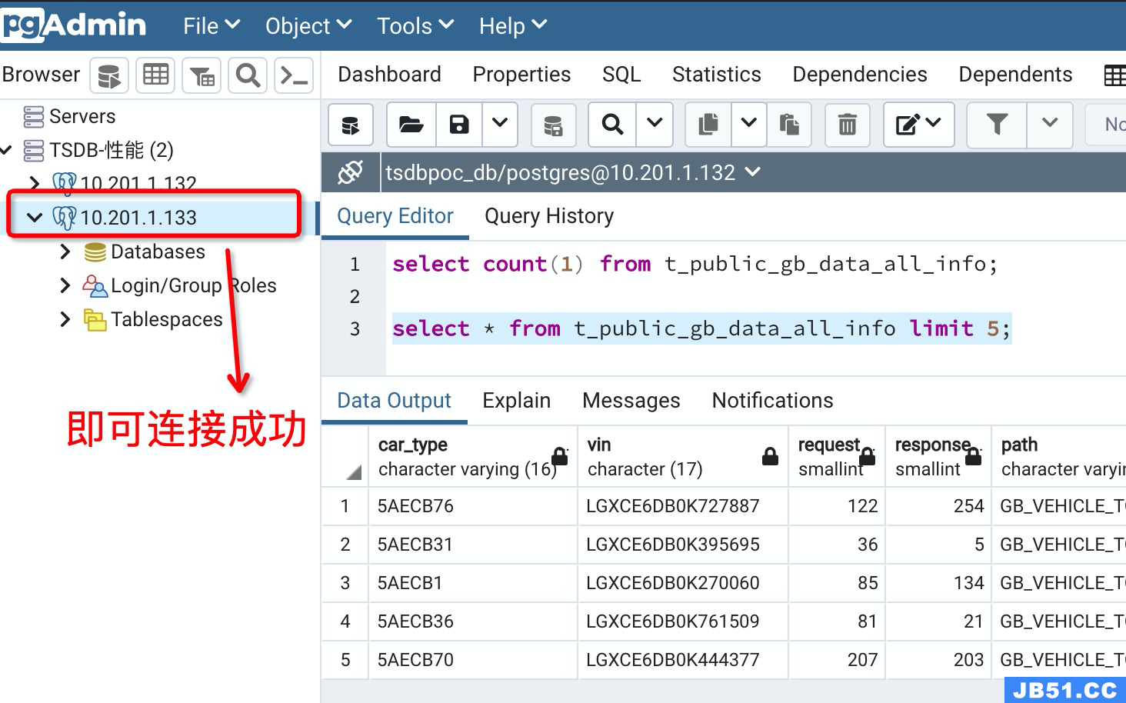Click the pgAdmin logo
1126x703 pixels.
coord(74,25)
